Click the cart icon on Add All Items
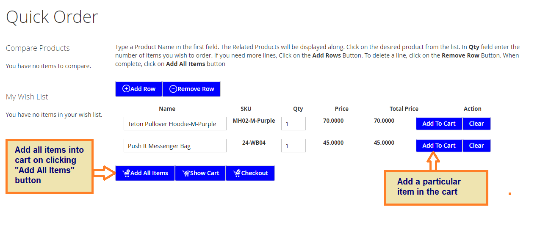 (x=126, y=173)
